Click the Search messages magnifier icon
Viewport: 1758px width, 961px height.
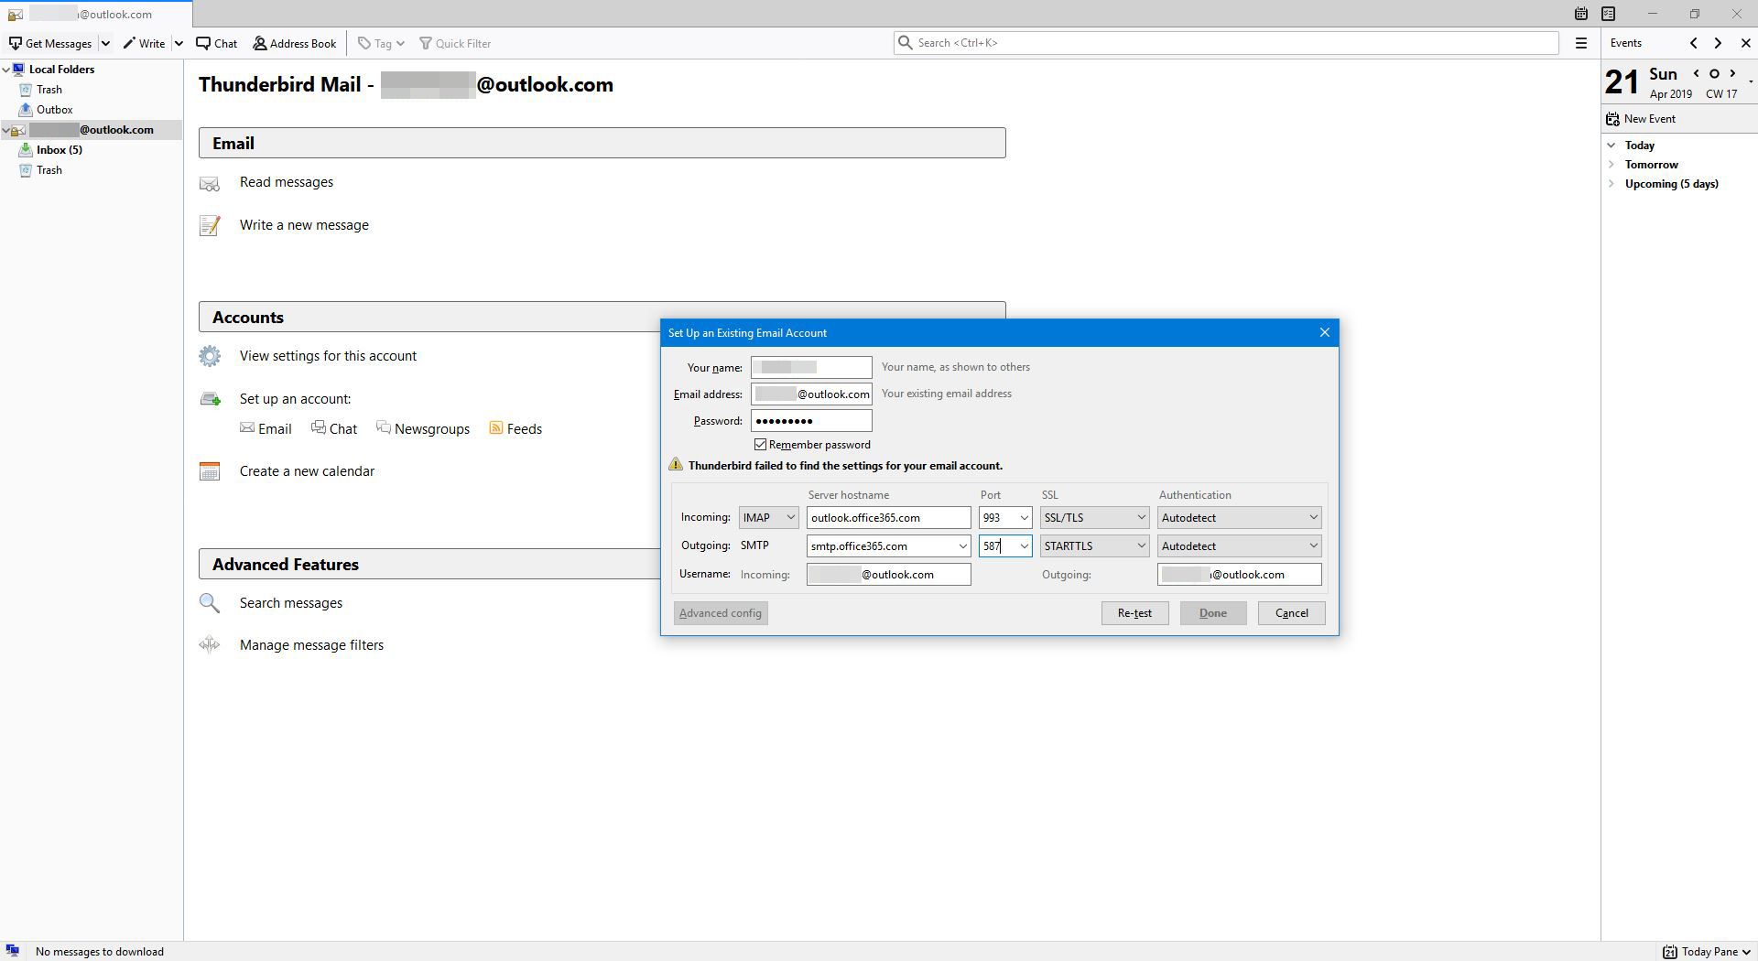[x=210, y=603]
